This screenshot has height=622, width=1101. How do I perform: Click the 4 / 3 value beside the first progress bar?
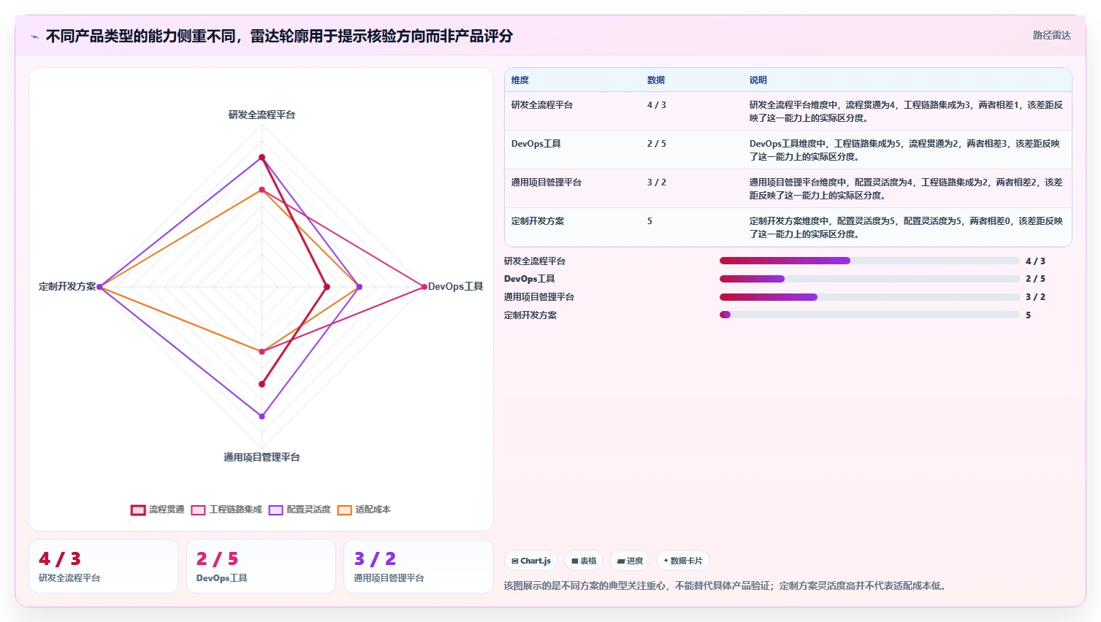(x=1035, y=261)
